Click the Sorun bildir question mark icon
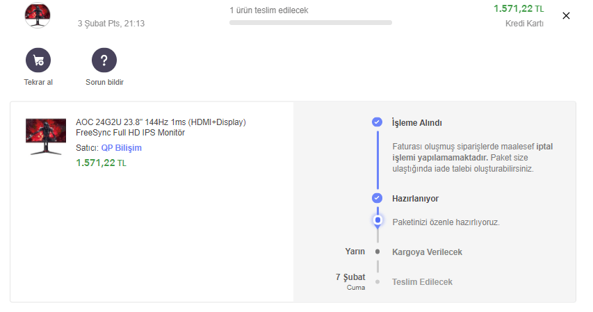Viewport: 593px width, 312px height. 104,60
